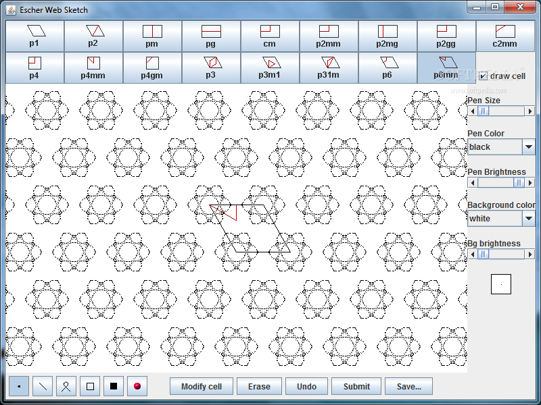Pick the filled rectangle tool

[x=114, y=386]
